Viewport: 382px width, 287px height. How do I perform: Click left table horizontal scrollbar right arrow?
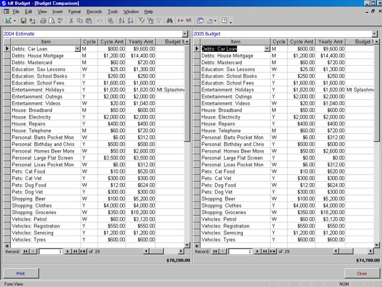(181, 251)
